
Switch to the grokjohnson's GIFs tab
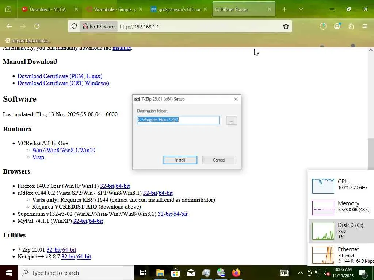[x=179, y=9]
